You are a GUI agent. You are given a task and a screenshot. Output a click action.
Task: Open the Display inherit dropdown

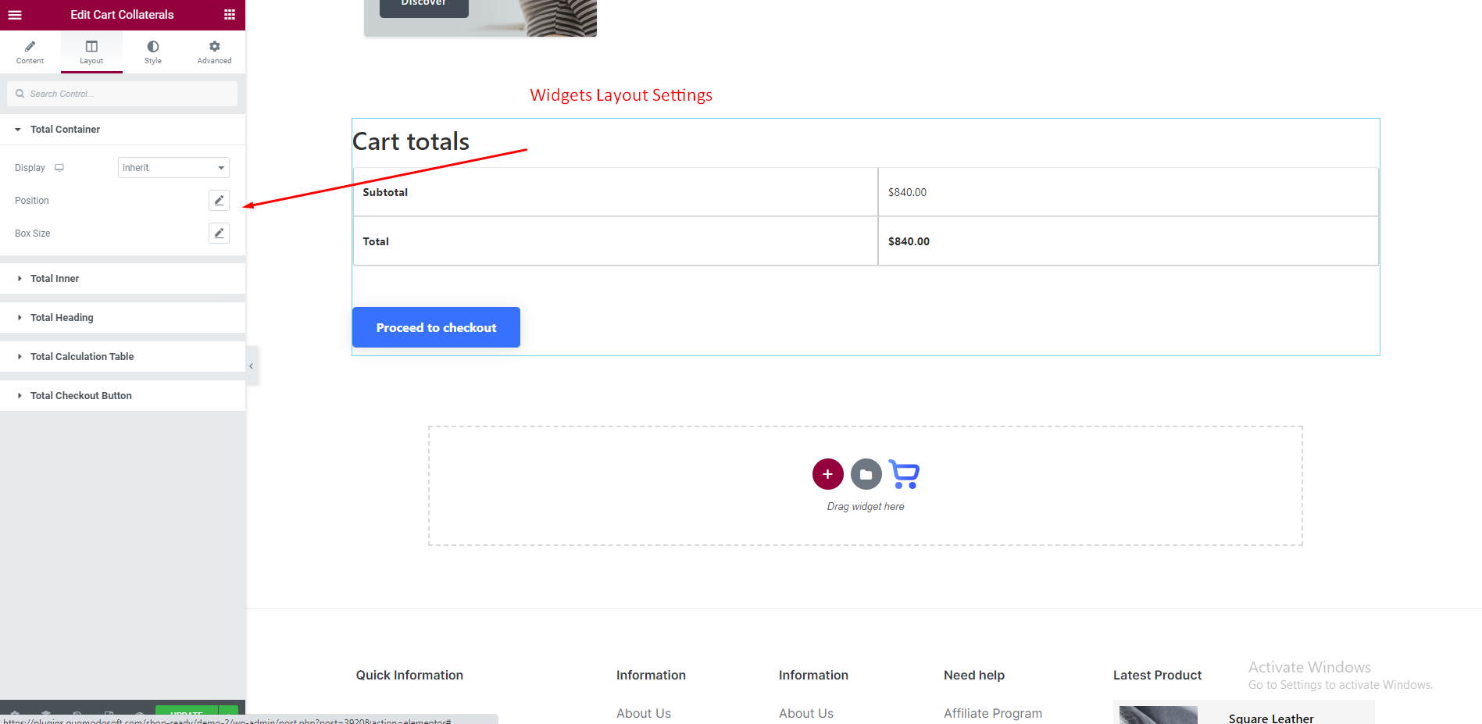pyautogui.click(x=173, y=168)
